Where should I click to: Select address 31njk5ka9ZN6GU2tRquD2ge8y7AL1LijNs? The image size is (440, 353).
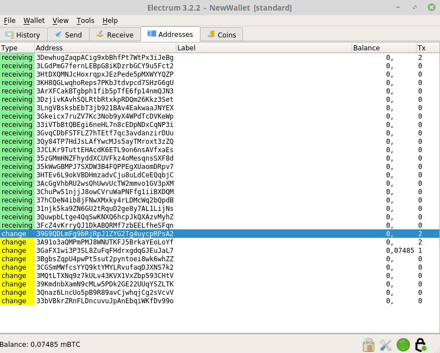pyautogui.click(x=105, y=209)
